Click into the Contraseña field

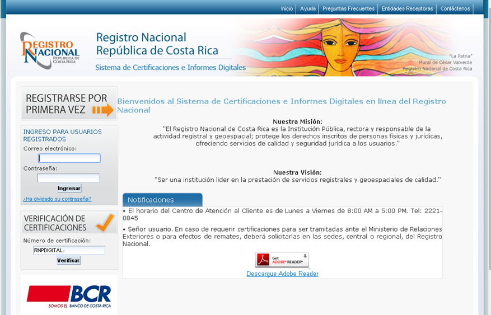pyautogui.click(x=68, y=178)
